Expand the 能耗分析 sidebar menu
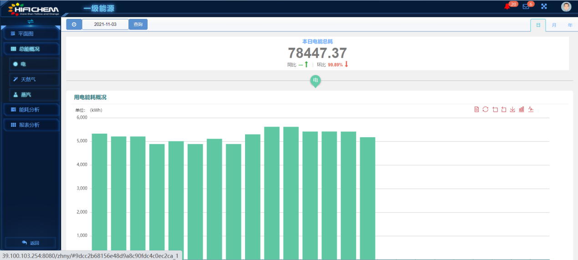Screen dimensions: 578x260 tap(31, 110)
